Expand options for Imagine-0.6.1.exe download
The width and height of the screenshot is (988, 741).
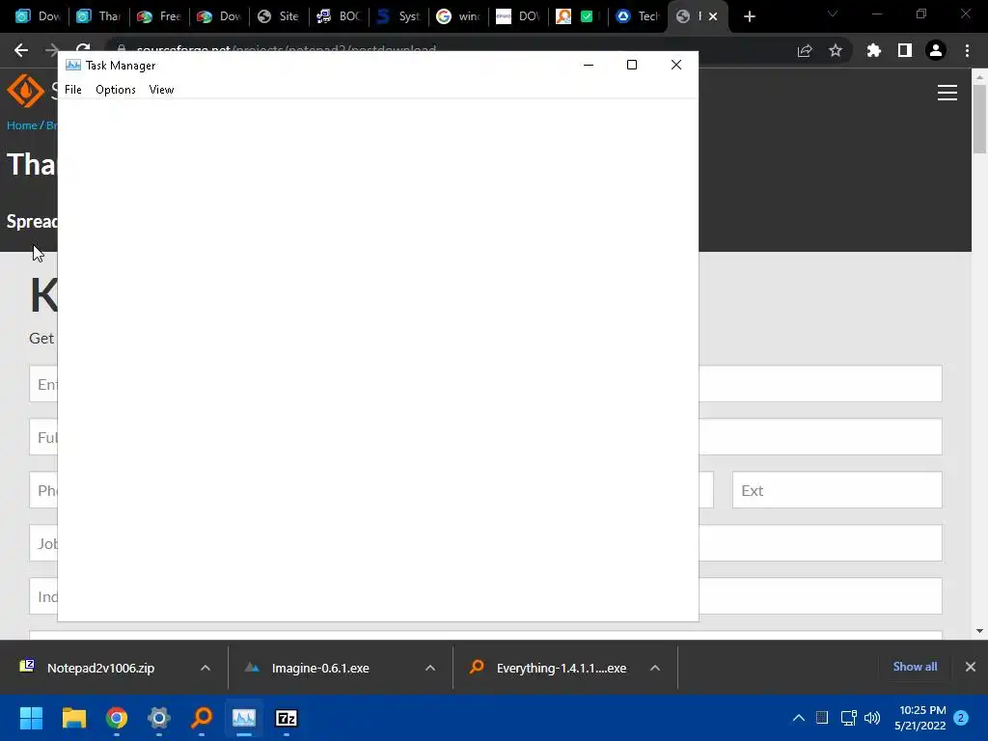pos(430,668)
